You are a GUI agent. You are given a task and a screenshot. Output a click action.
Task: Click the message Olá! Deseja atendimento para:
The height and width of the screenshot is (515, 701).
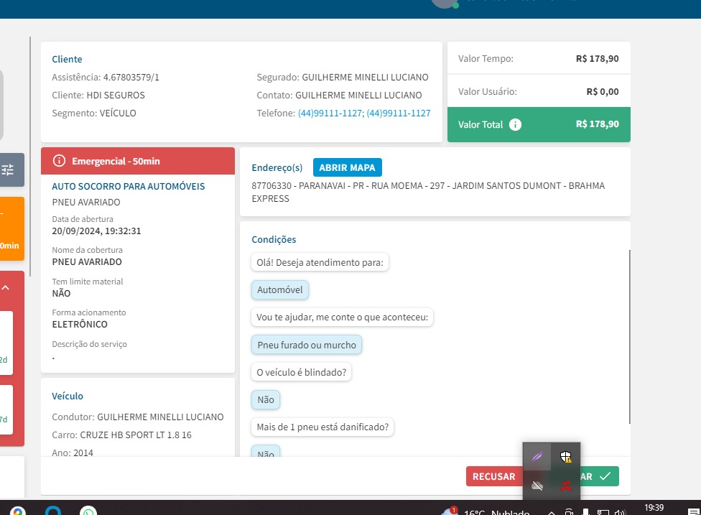(320, 262)
